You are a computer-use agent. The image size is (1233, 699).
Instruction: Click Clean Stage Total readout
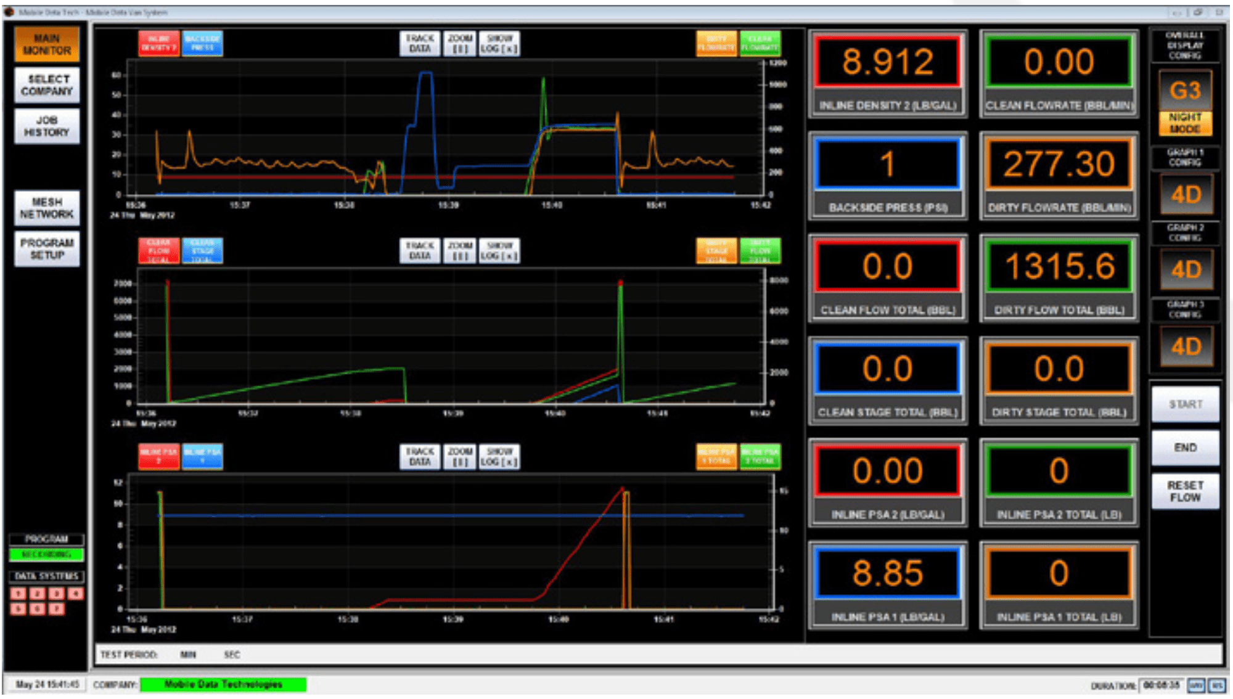(x=888, y=369)
